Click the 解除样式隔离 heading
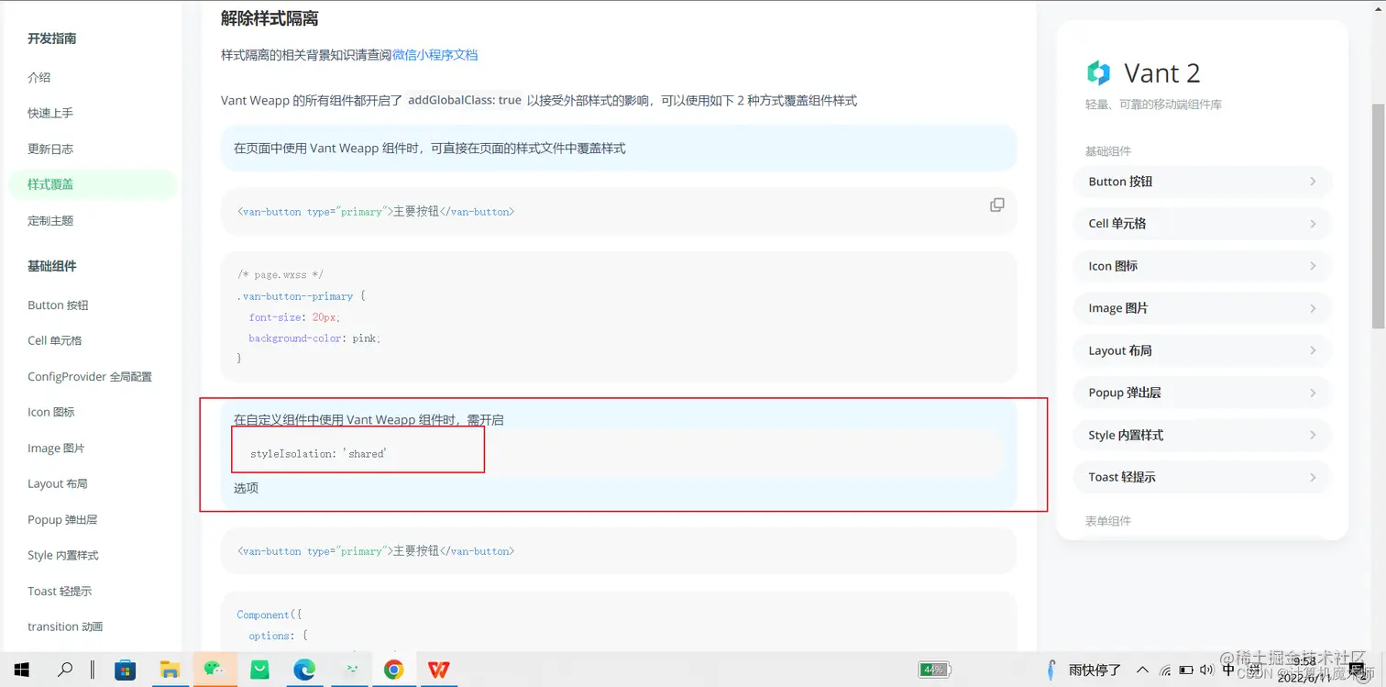 point(269,17)
